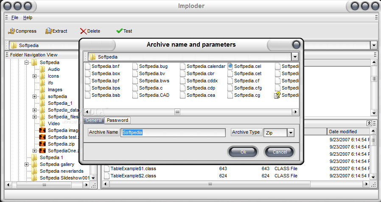Click the Archive Name input field

click(173, 133)
